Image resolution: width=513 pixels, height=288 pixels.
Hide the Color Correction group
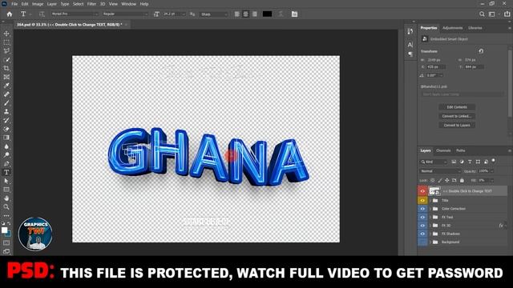click(422, 209)
